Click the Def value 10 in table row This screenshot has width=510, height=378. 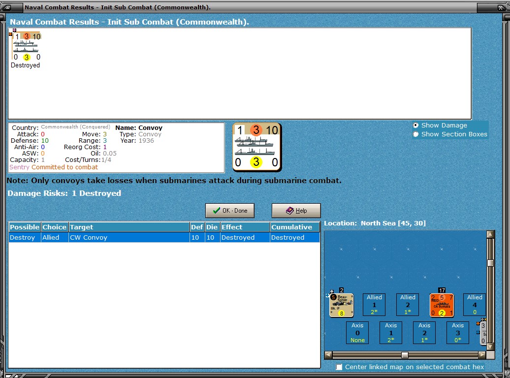click(197, 237)
